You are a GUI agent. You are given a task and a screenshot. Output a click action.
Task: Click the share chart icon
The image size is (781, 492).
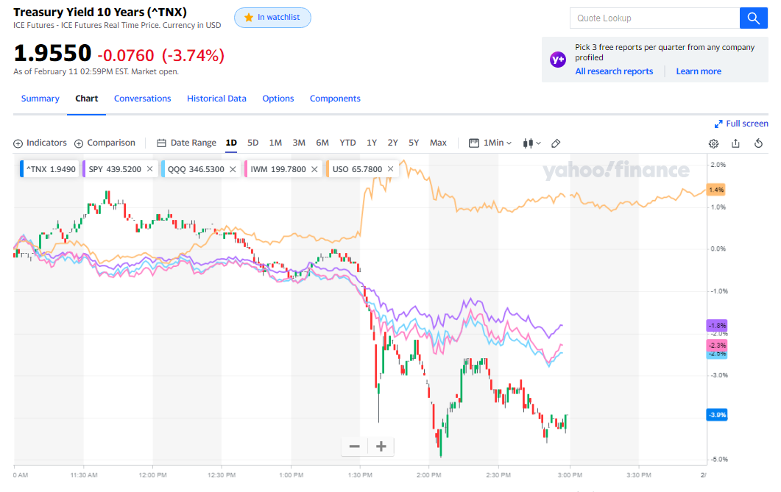(x=735, y=143)
